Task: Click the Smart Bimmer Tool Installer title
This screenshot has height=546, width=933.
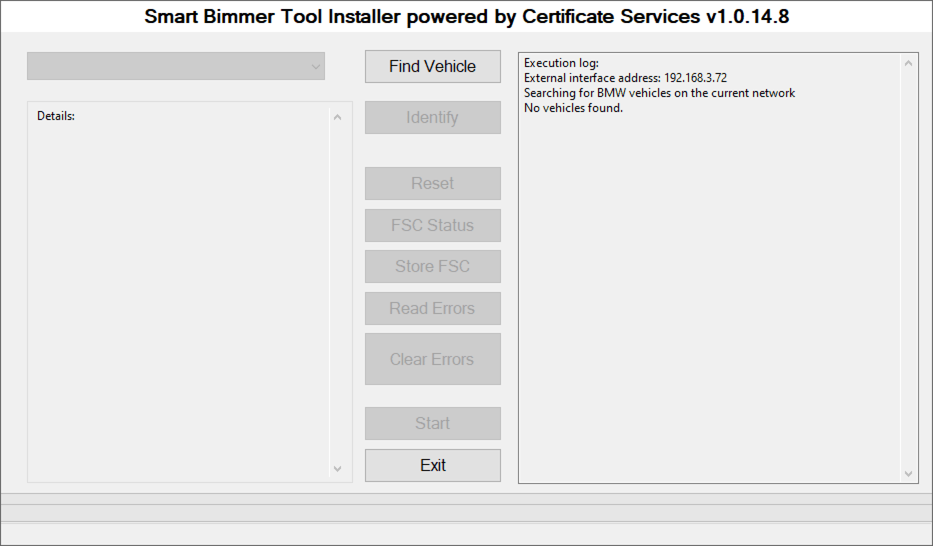Action: 466,16
